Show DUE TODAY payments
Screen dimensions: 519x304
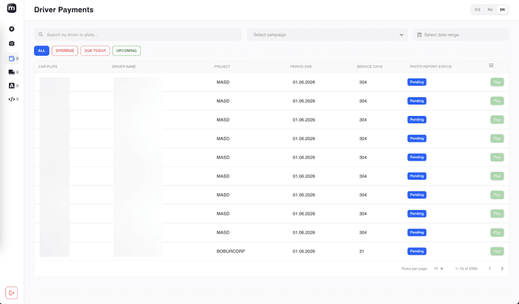click(95, 50)
